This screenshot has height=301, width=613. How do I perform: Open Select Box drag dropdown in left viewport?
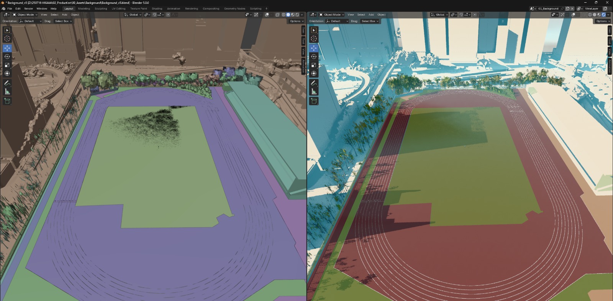63,21
